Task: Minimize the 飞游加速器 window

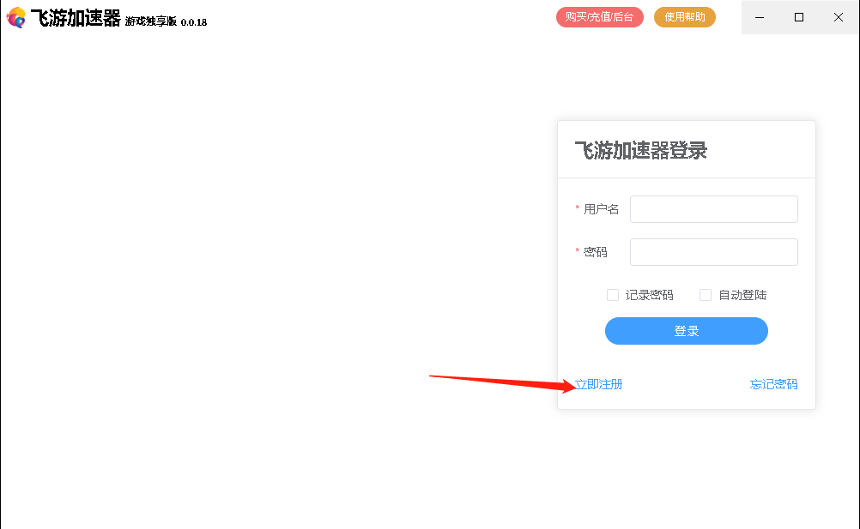Action: (x=760, y=17)
